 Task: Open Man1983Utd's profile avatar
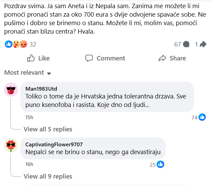pyautogui.click(x=11, y=90)
